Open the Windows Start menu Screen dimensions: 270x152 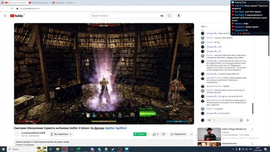(x=3, y=149)
